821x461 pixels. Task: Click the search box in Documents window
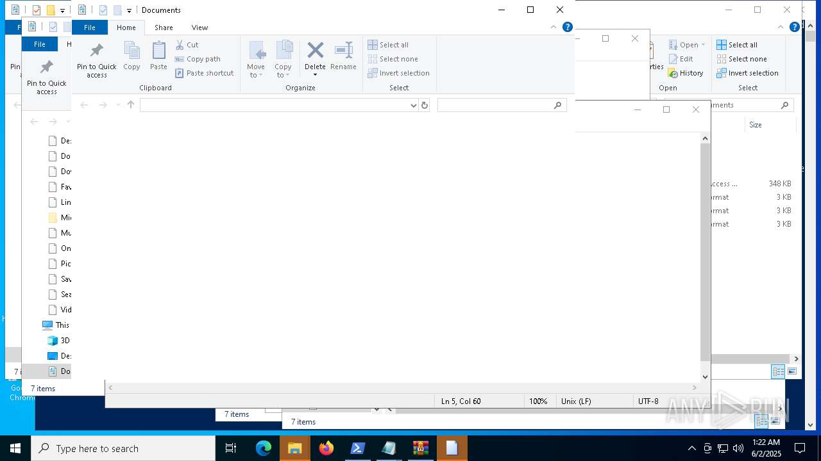click(502, 105)
